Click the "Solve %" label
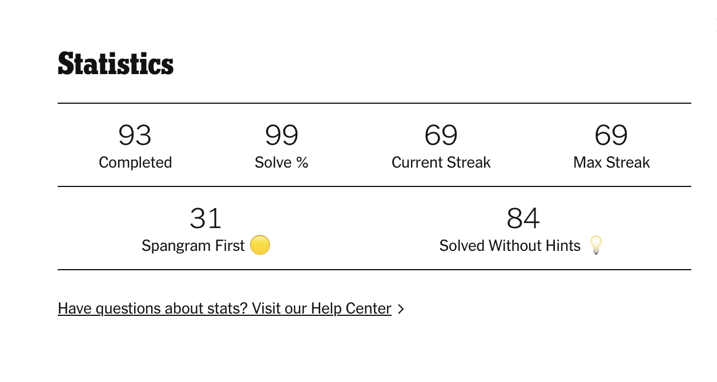The image size is (717, 382). tap(281, 162)
